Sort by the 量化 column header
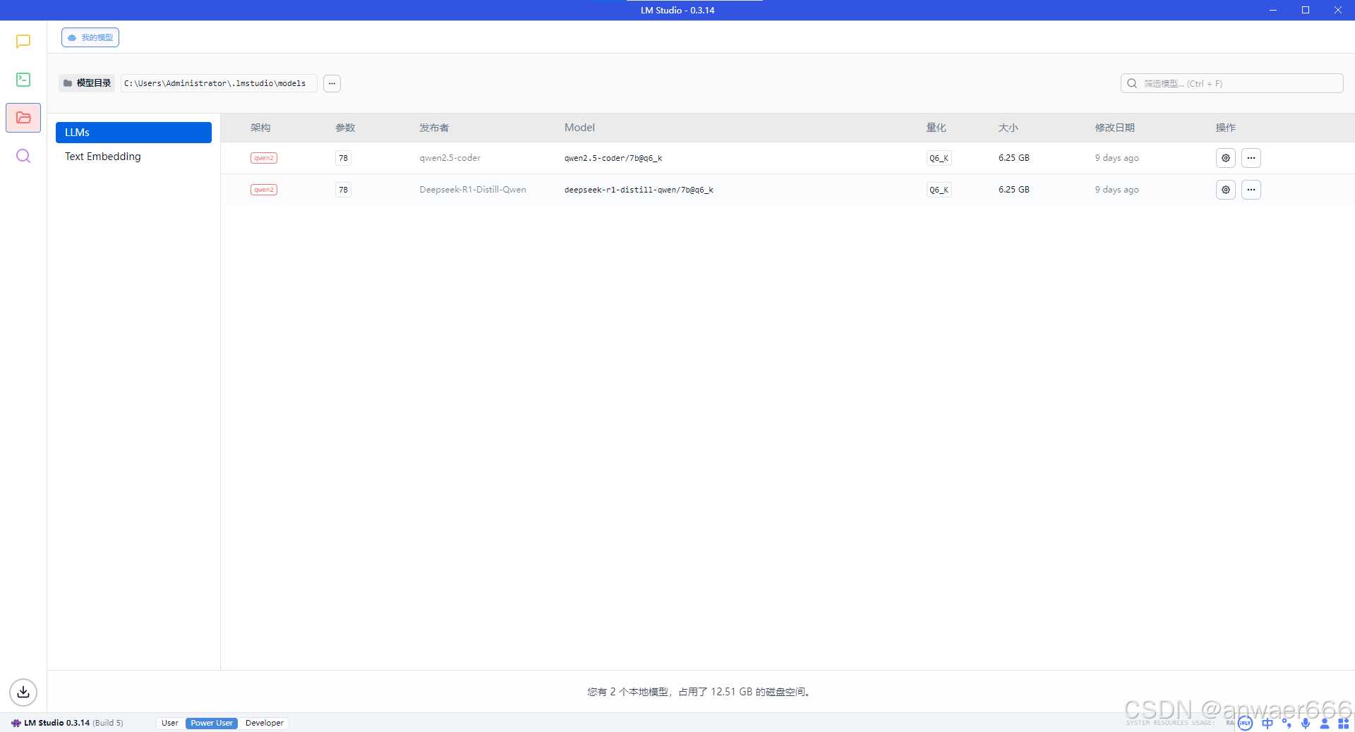1355x732 pixels. [936, 128]
